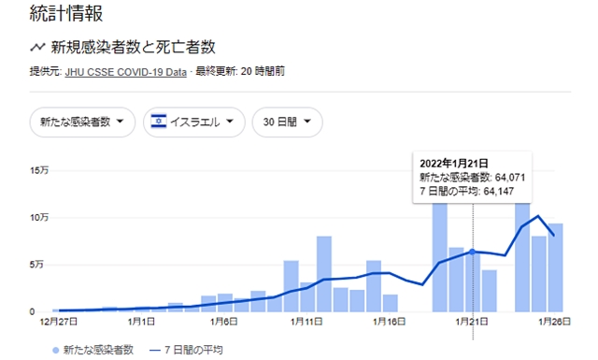This screenshot has height=360, width=598.
Task: Open the 新たな感染者数 metric dropdown
Action: [82, 122]
